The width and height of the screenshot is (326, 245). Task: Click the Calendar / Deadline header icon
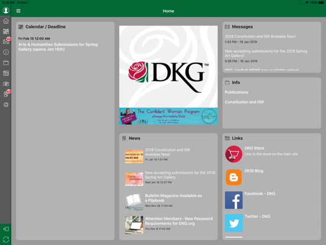coord(21,27)
